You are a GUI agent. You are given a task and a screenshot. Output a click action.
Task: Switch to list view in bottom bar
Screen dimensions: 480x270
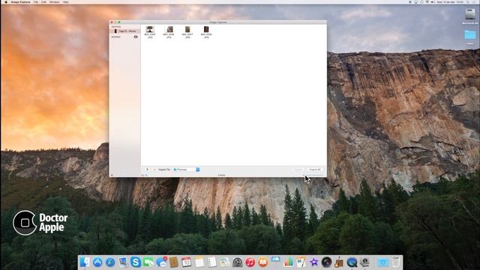pyautogui.click(x=142, y=175)
